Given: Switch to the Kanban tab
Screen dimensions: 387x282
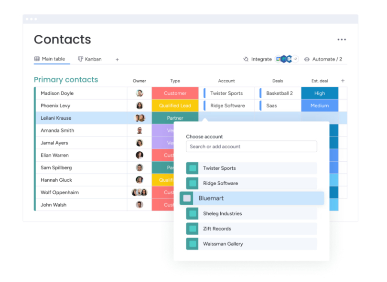Looking at the screenshot, I should click(x=90, y=59).
